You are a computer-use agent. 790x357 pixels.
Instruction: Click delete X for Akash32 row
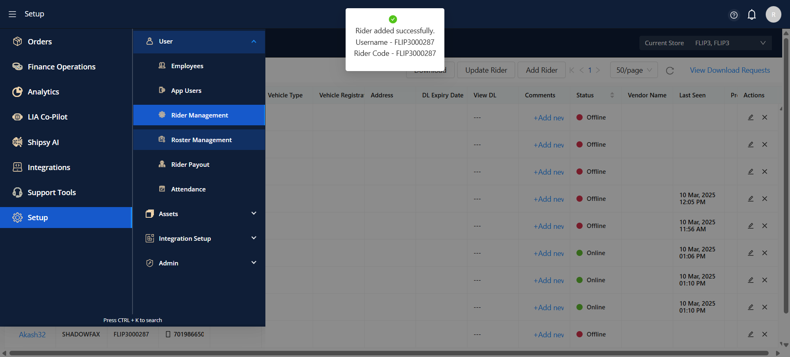point(764,334)
